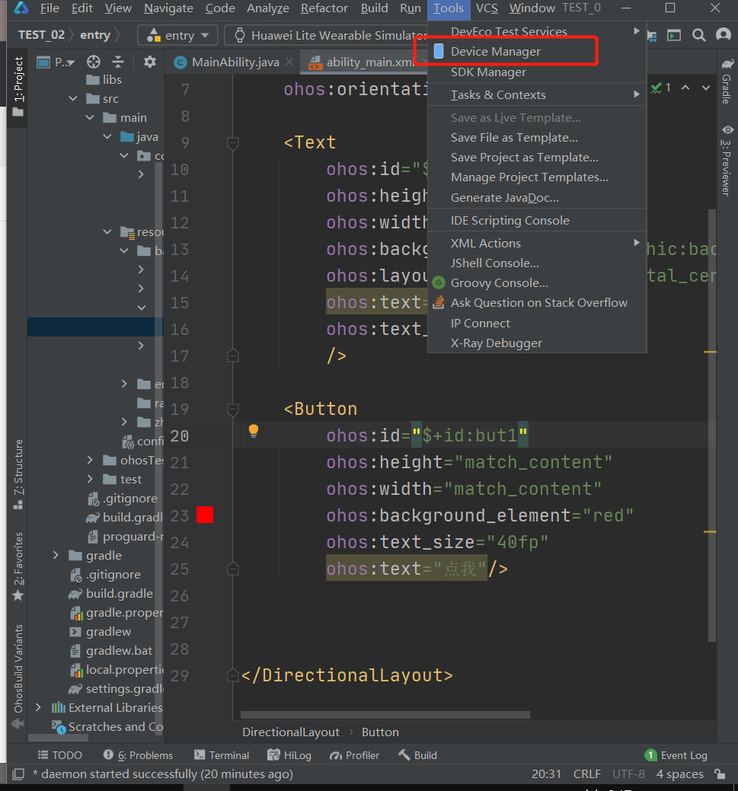Open the DevEco Test Services submenu

(537, 31)
